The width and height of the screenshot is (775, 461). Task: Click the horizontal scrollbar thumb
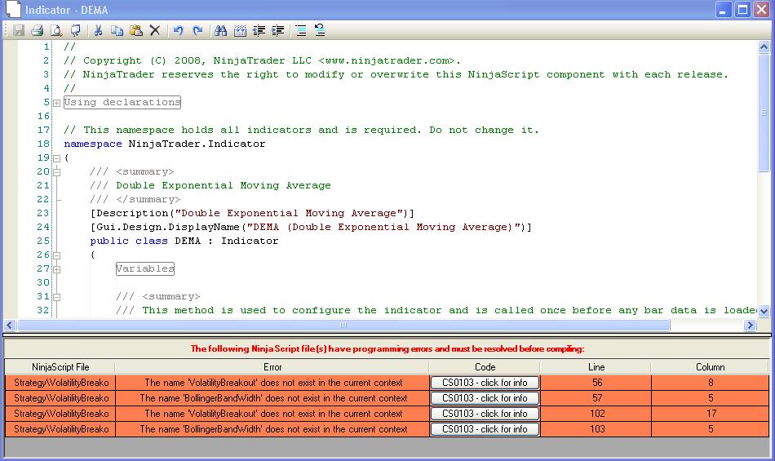coord(343,325)
